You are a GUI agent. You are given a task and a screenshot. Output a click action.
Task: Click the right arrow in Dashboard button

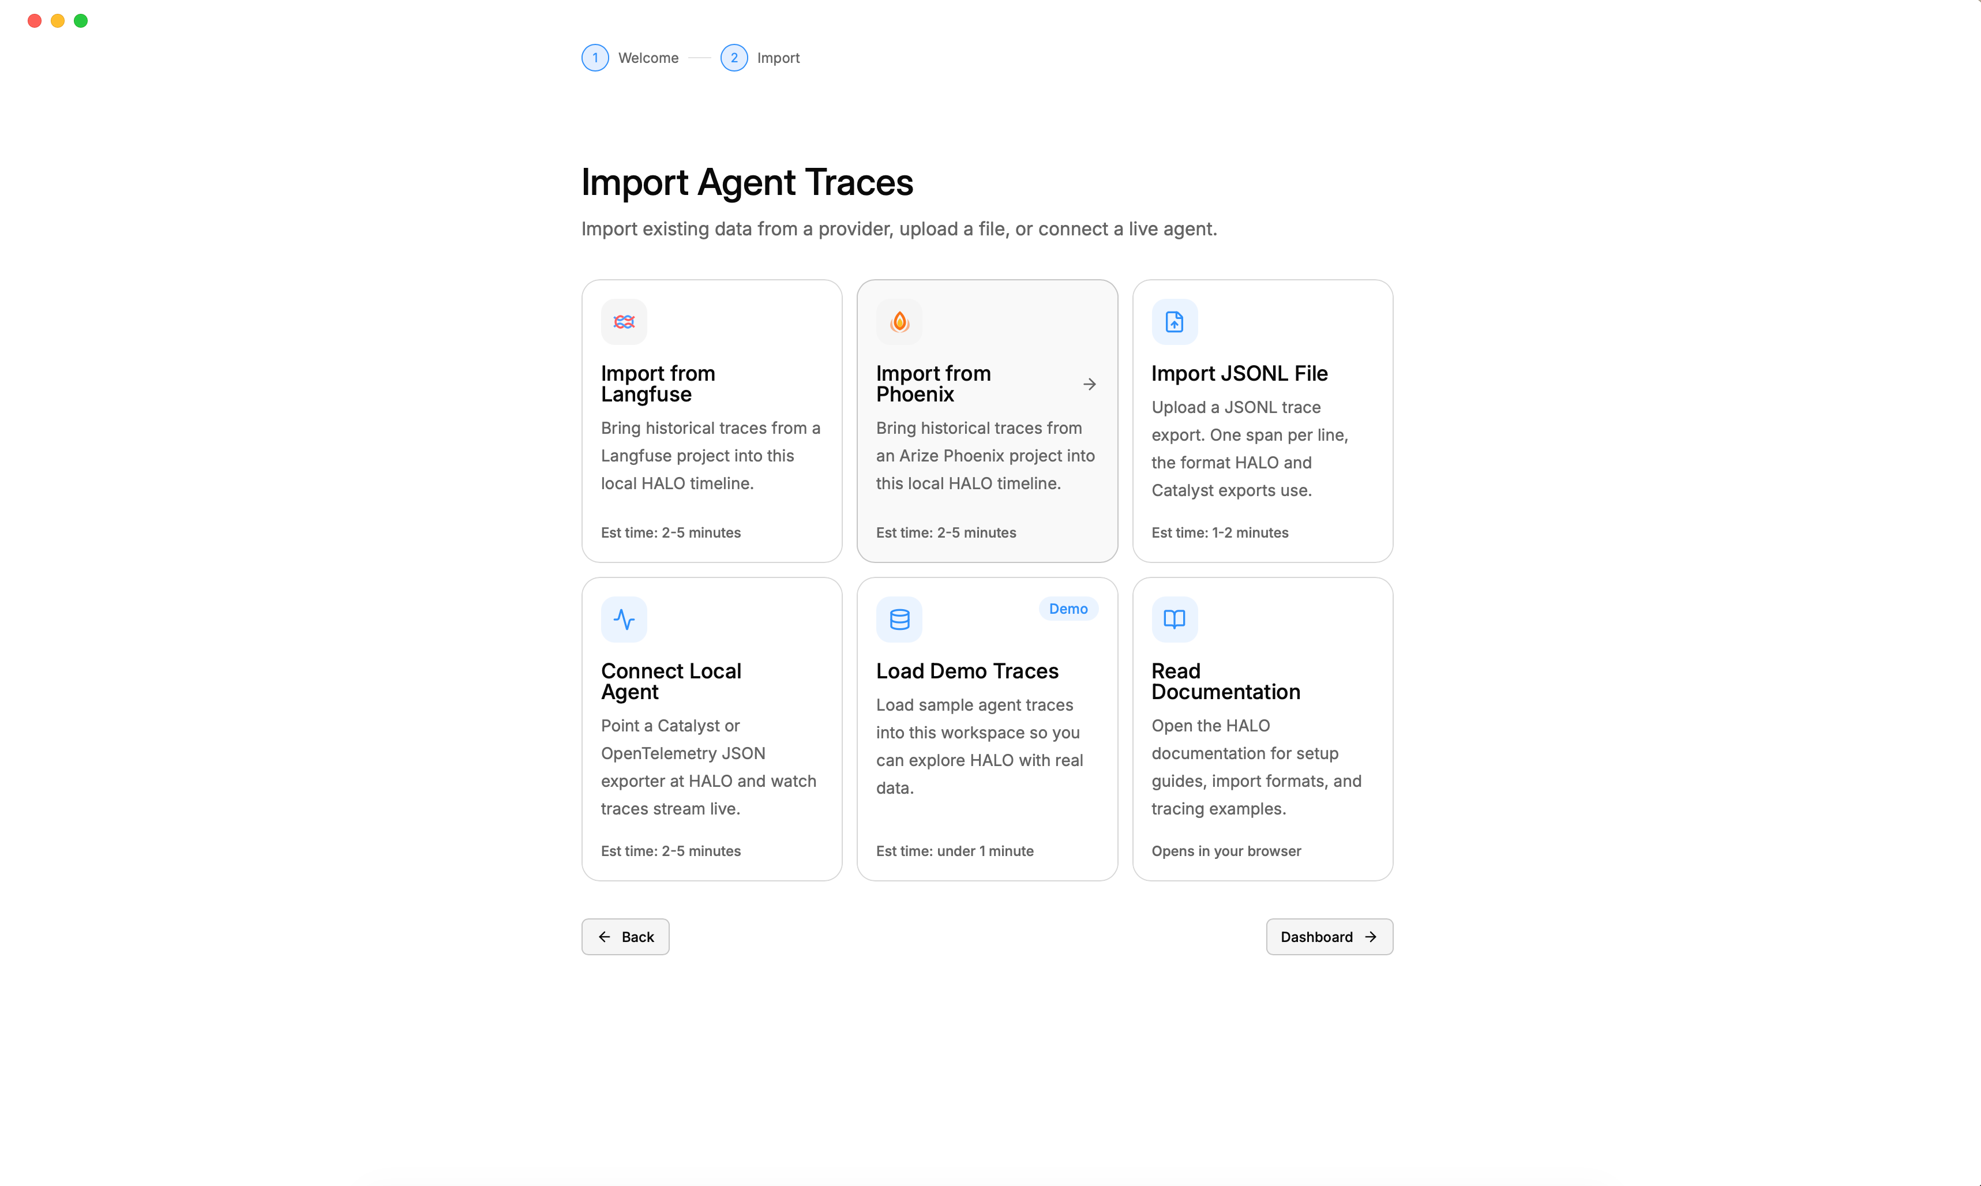[x=1371, y=937]
